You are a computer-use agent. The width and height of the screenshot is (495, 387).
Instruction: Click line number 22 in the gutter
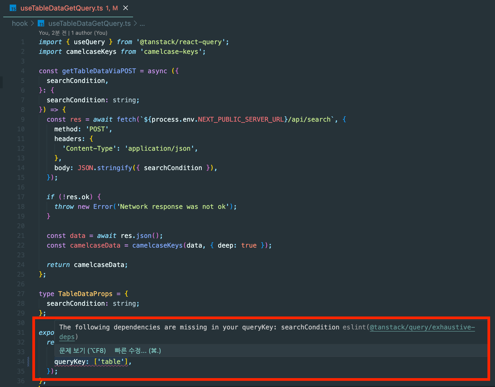(21, 245)
